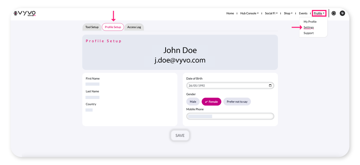
Task: Go to Home in the navigation
Action: [230, 13]
